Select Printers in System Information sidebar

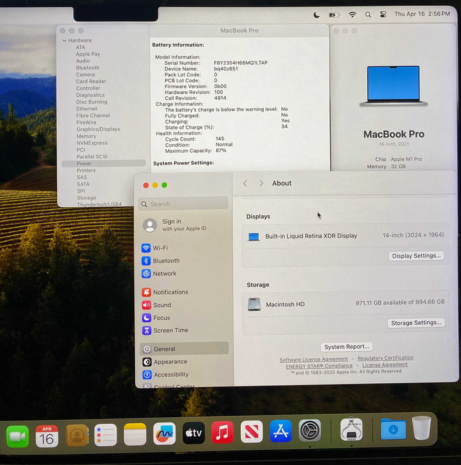coord(86,171)
